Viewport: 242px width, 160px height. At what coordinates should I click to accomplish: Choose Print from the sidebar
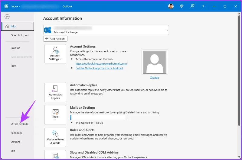tap(13, 66)
